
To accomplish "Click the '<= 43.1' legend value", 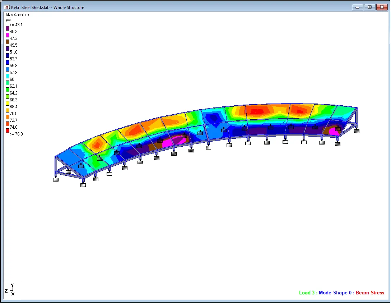I will pyautogui.click(x=16, y=25).
